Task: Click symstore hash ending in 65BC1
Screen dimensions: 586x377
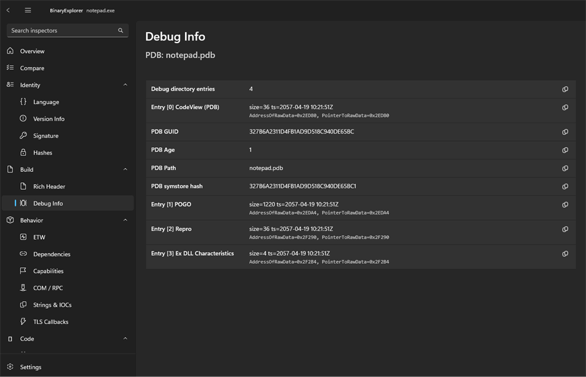Action: click(302, 186)
